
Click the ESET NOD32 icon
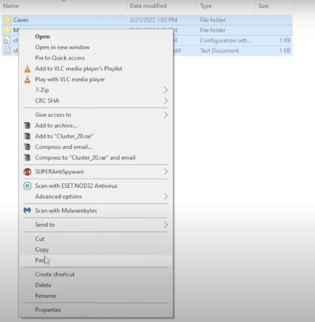(27, 186)
